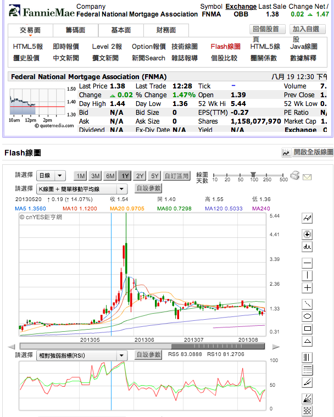Screen dimensions: 334x417
Task: Click the right arrow under the chart
Action: point(276,347)
